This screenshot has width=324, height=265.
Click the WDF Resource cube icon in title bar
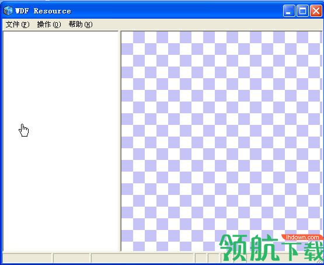tap(8, 11)
